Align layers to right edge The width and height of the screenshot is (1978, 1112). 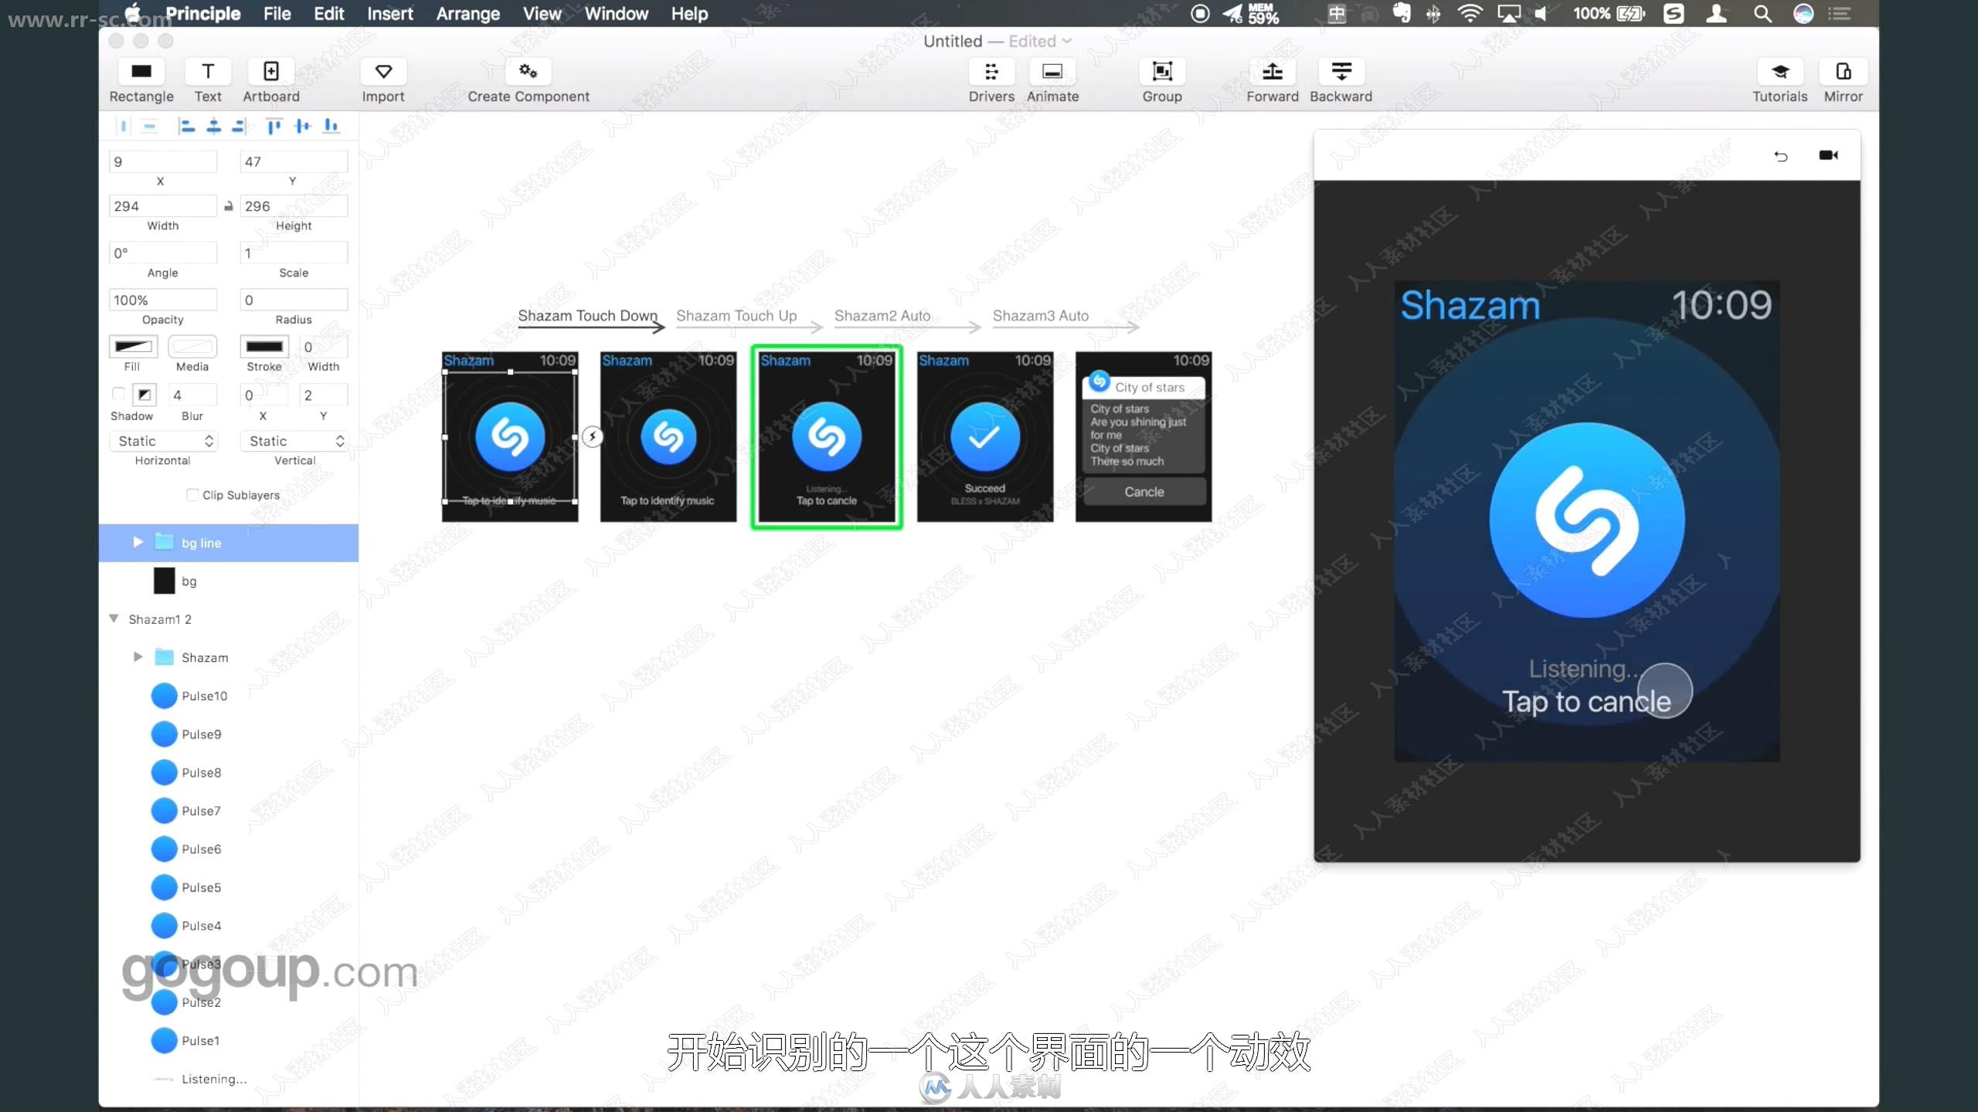[x=240, y=126]
